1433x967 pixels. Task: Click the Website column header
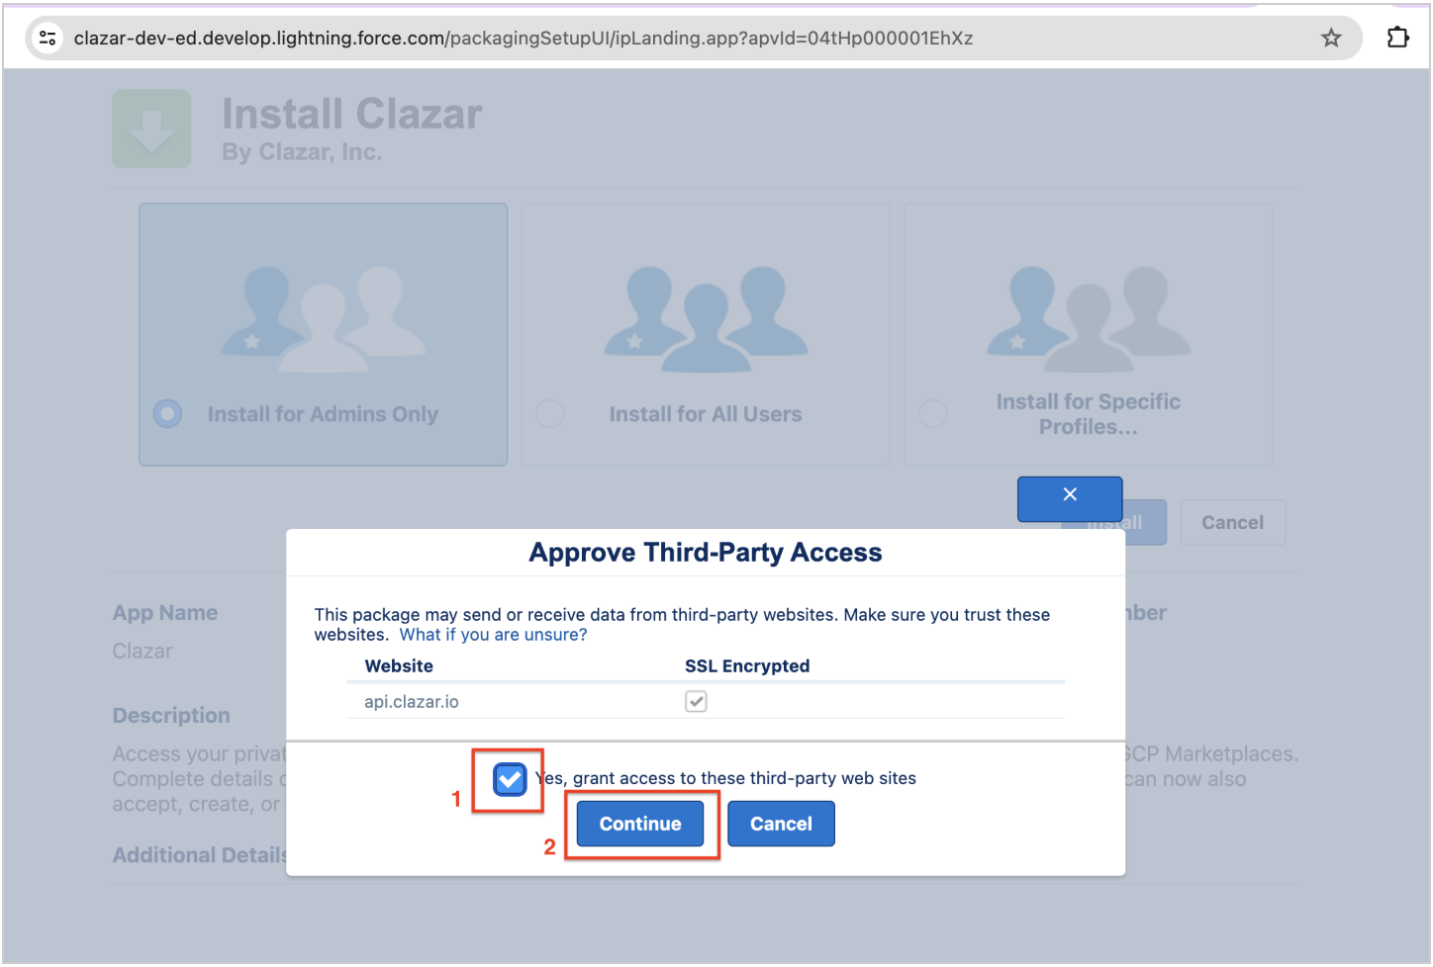click(399, 665)
